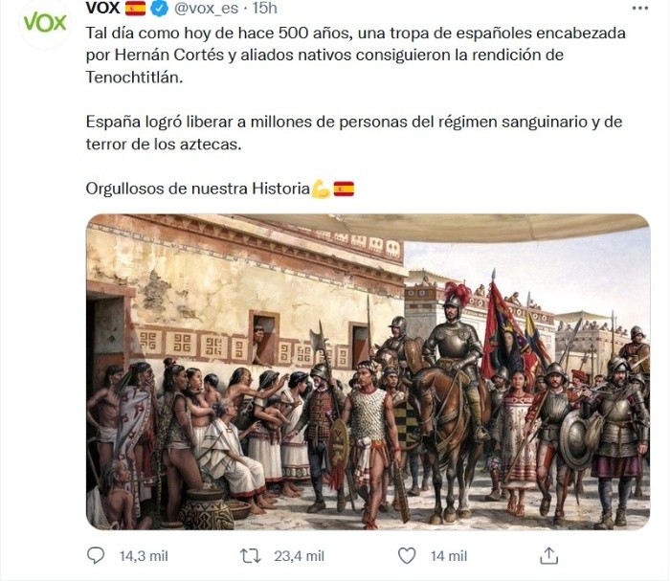Viewport: 670px width, 581px height.
Task: Click flag emoji after 'nuestra Historia'
Action: [344, 189]
